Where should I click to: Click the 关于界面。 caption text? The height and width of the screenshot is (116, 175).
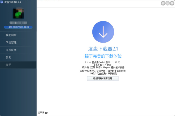[43, 113]
